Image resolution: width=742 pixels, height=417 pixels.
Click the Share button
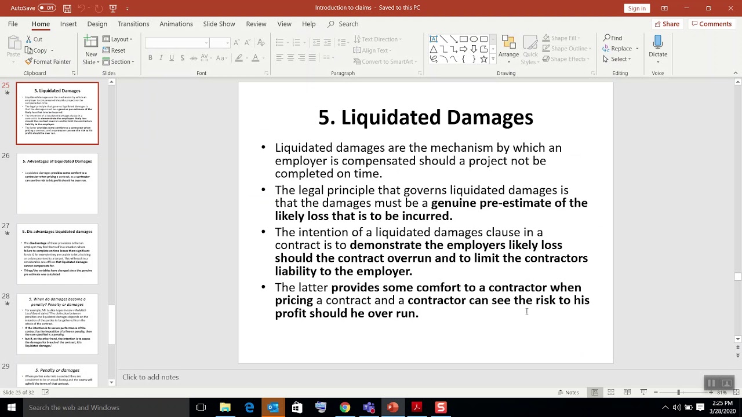tap(667, 24)
